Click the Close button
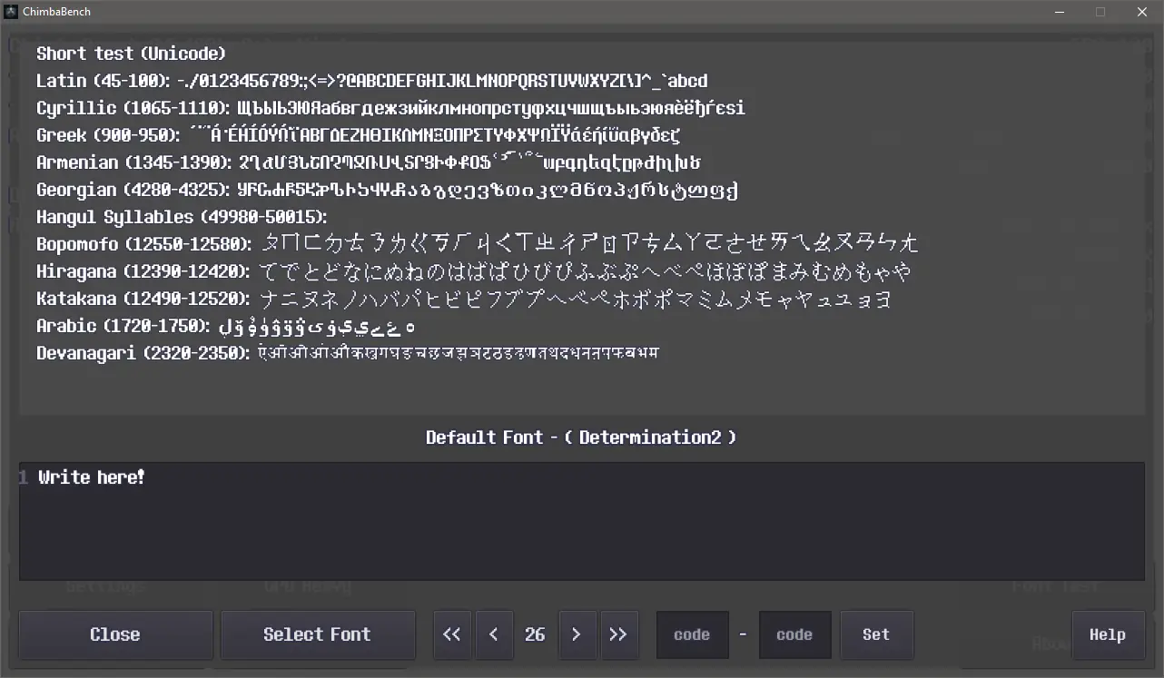 click(x=115, y=634)
